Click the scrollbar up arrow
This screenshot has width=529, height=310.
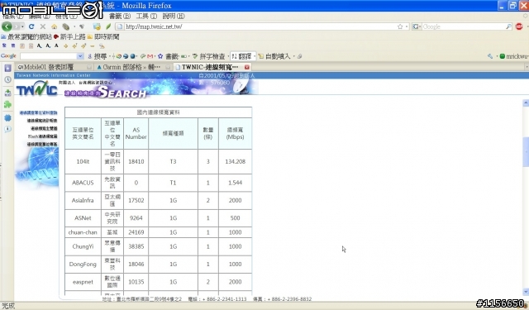(x=526, y=103)
